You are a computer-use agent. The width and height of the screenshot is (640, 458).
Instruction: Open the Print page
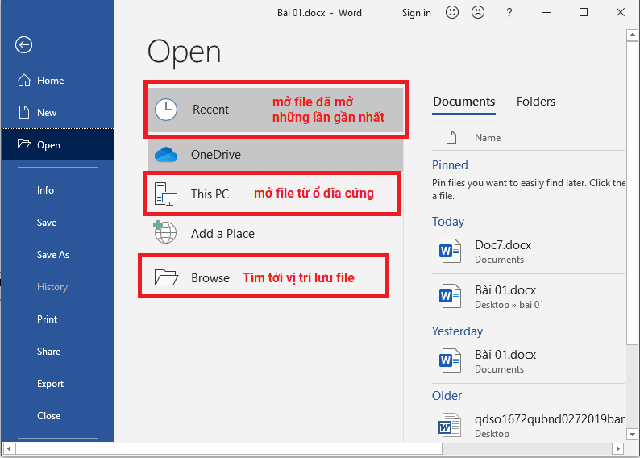(58, 319)
